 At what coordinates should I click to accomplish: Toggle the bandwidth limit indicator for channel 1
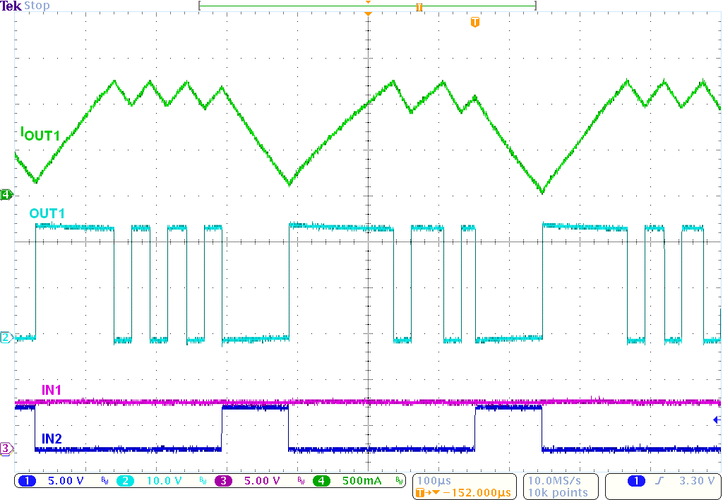(103, 480)
